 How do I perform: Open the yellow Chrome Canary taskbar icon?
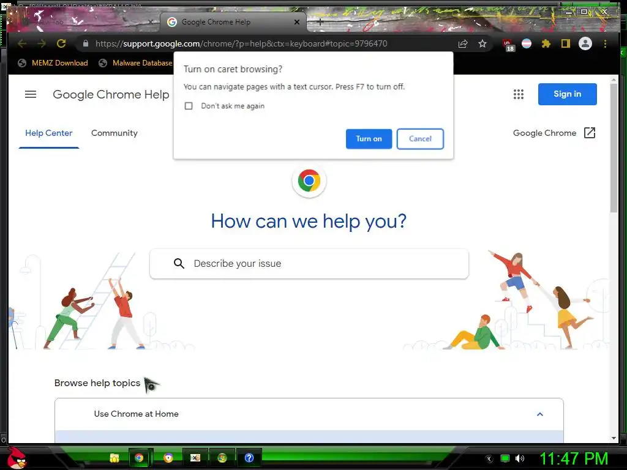pos(168,458)
